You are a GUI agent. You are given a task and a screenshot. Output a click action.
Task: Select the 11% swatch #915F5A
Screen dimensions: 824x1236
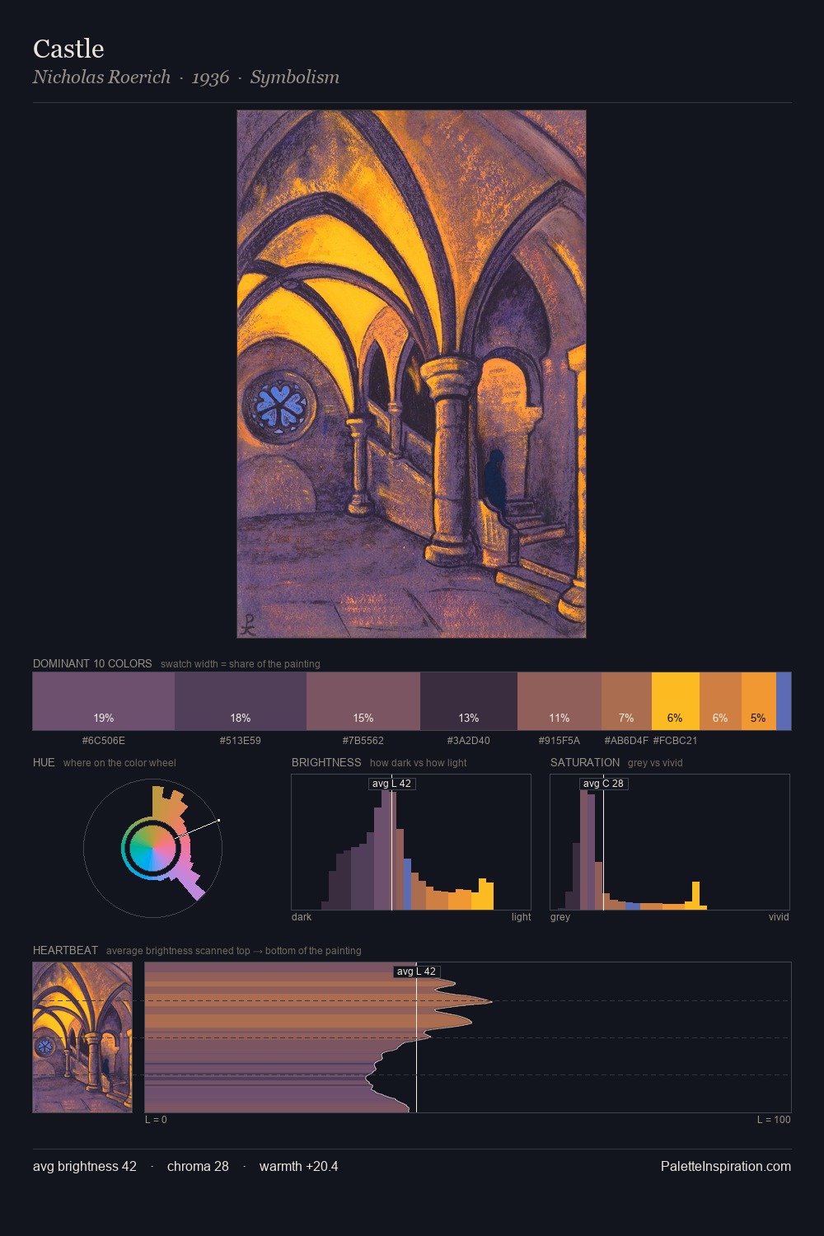coord(559,701)
